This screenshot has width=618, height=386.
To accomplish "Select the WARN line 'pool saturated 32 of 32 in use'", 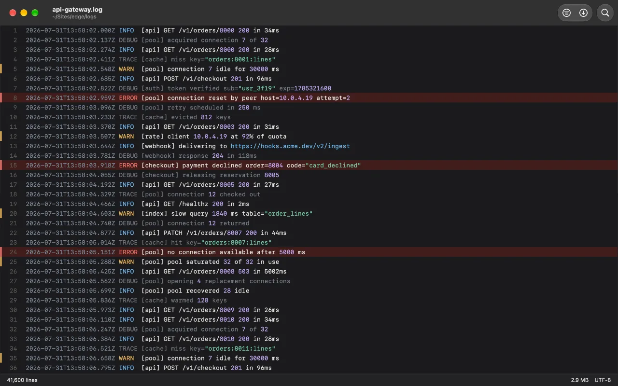I will (309, 262).
